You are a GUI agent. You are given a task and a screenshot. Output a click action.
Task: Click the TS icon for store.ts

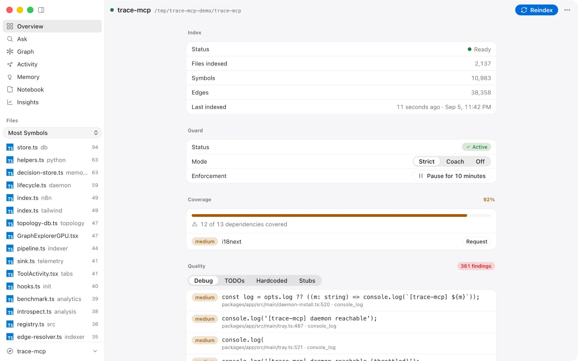[10, 147]
